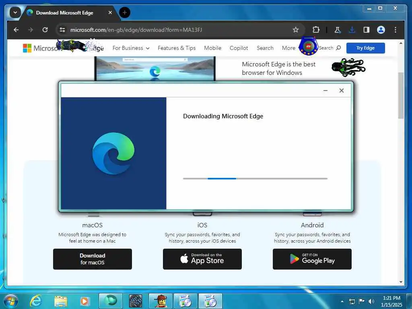Image resolution: width=412 pixels, height=309 pixels.
Task: Click Get it on Google Play button
Action: coord(312,259)
